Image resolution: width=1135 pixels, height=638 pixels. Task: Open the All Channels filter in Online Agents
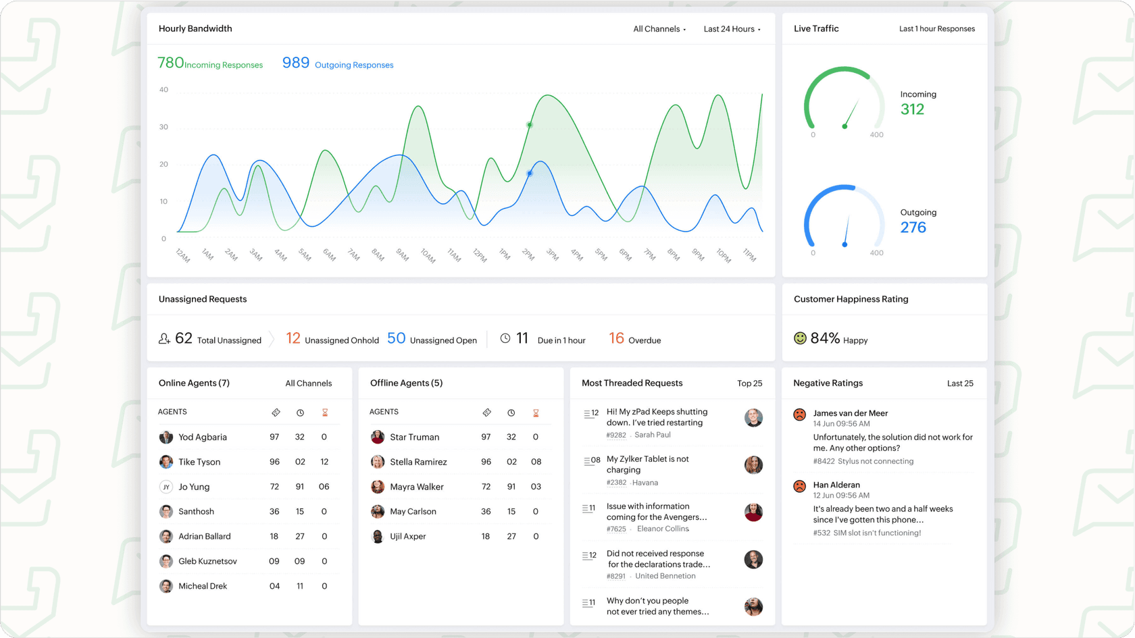309,383
